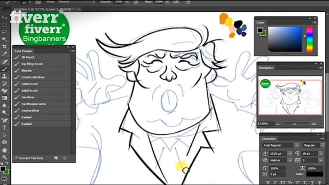The height and width of the screenshot is (185, 329).
Task: Open the Opacity slider dropdown arrow
Action: click(x=127, y=2)
